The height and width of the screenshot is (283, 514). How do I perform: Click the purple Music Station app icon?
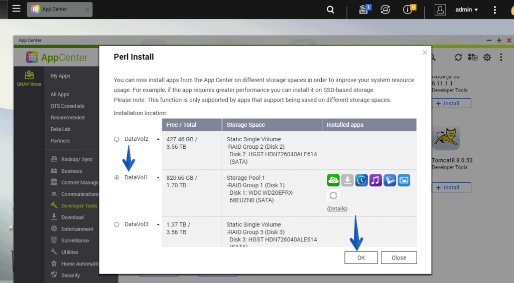(375, 180)
